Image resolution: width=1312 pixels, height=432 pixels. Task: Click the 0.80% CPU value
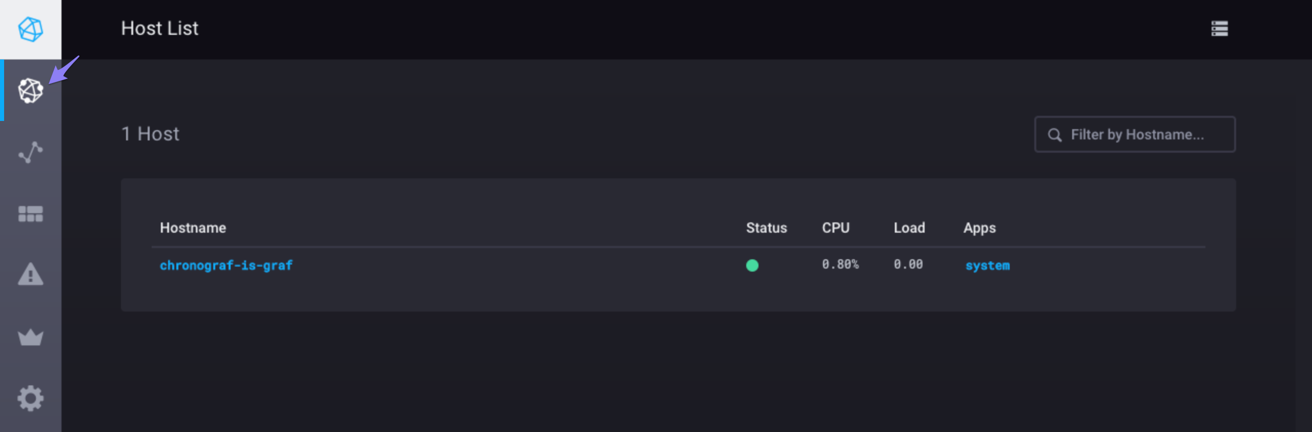pyautogui.click(x=840, y=264)
